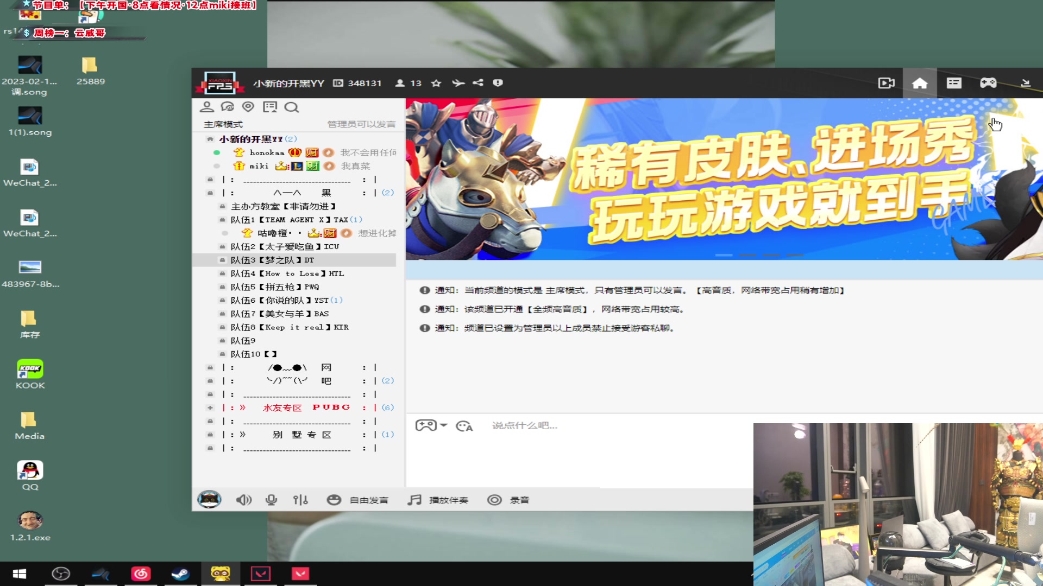Image resolution: width=1043 pixels, height=586 pixels.
Task: Open Steam from the taskbar
Action: pyautogui.click(x=180, y=574)
